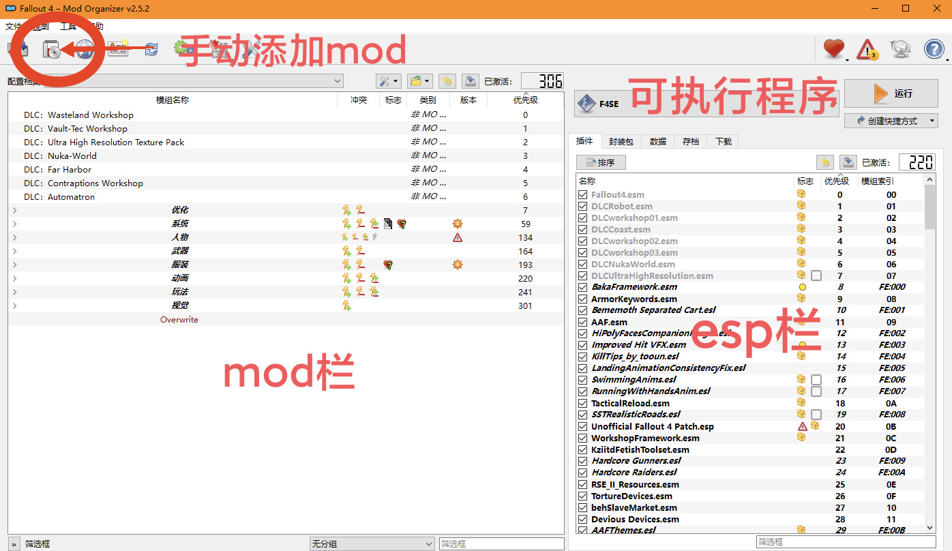Click the globe update check icon
The width and height of the screenshot is (952, 551).
901,49
